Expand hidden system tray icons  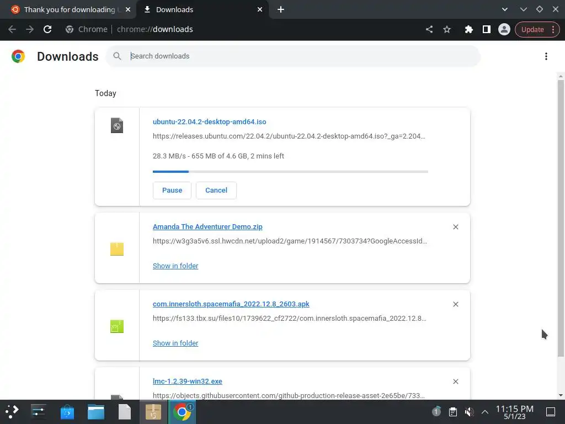pos(485,412)
